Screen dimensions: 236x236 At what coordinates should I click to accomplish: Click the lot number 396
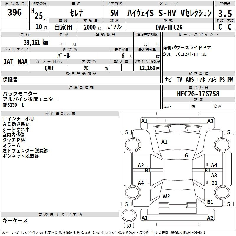point(15,13)
